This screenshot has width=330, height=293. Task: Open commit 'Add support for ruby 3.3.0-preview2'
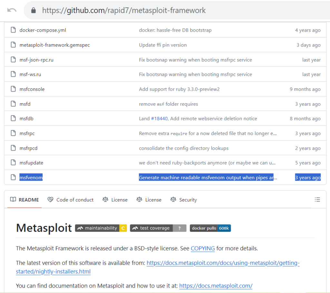coord(179,89)
